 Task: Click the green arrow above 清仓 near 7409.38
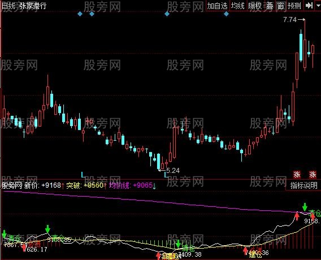point(178,244)
